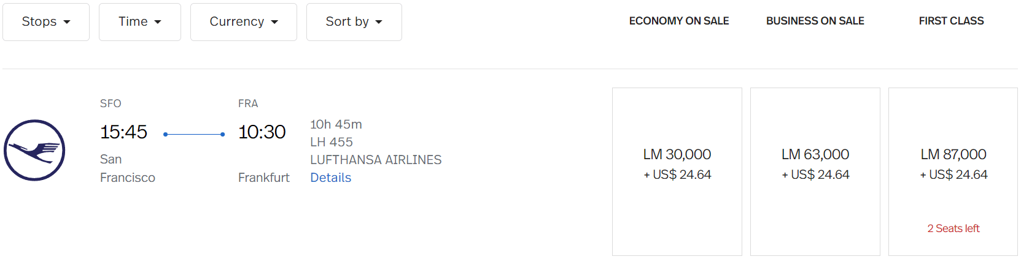Viewport: 1021px width, 259px height.
Task: Click the FRA arrival airport code
Action: tap(248, 103)
